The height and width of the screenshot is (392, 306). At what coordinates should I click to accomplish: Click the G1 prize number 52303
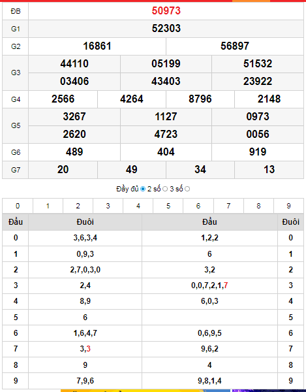166,28
